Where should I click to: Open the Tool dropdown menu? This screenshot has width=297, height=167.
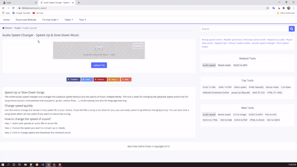pyautogui.click(x=82, y=20)
